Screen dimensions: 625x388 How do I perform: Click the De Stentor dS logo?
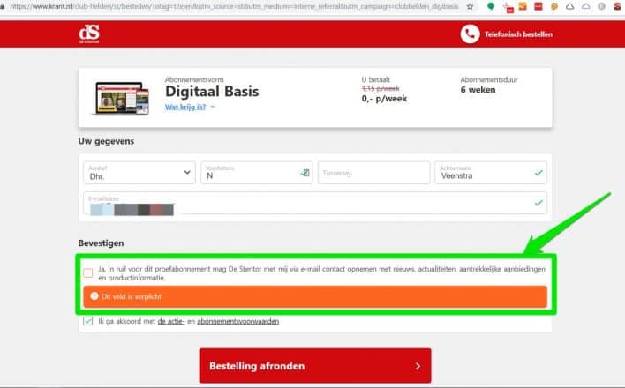(x=89, y=34)
